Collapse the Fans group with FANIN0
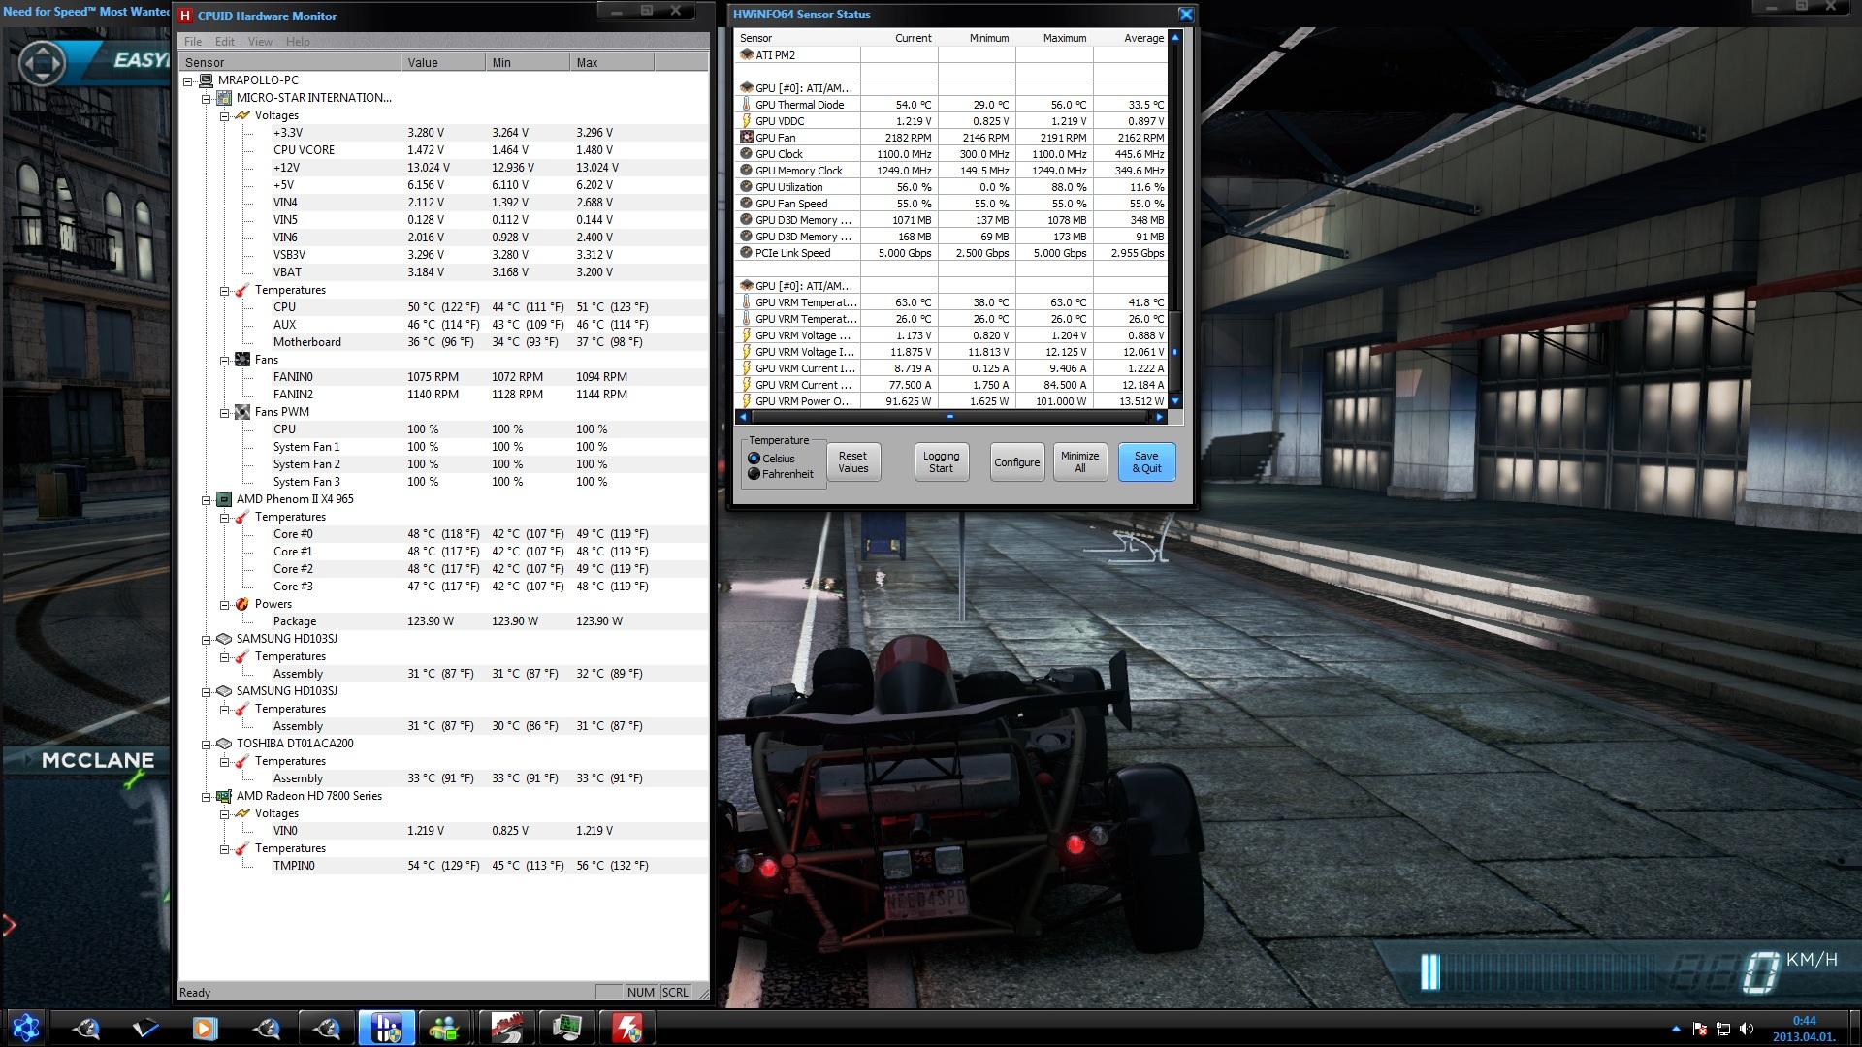 pos(225,360)
